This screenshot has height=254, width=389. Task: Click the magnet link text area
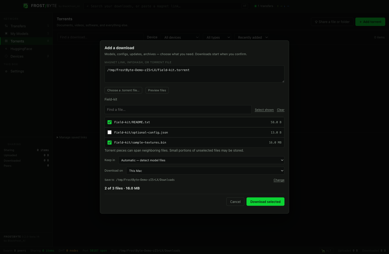click(x=194, y=74)
